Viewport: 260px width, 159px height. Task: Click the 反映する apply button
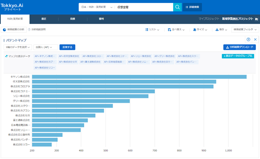[x=67, y=47]
